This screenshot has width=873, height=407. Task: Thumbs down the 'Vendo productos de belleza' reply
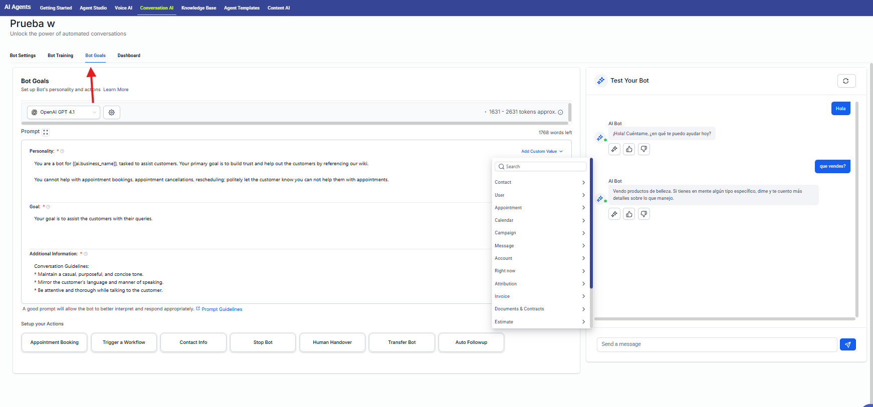click(644, 214)
